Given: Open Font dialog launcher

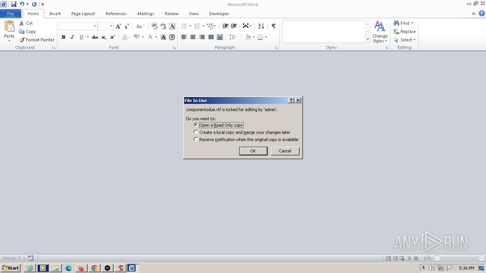Looking at the screenshot, I should (x=174, y=48).
